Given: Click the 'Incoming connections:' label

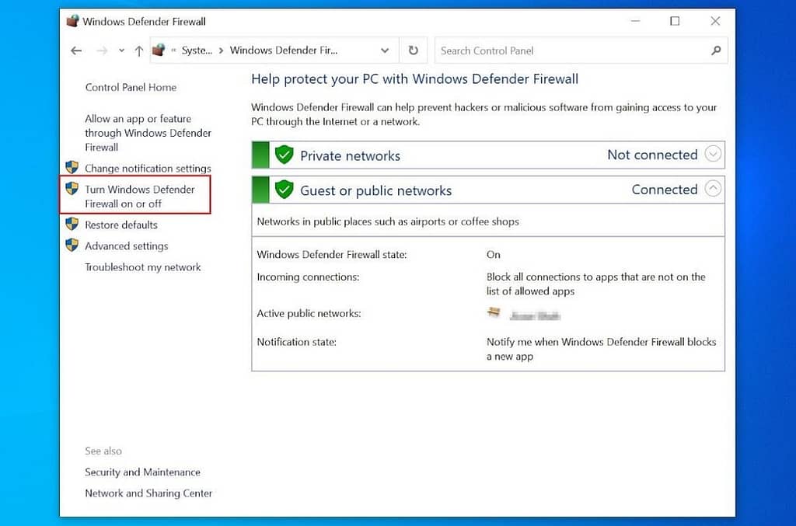Looking at the screenshot, I should 308,277.
